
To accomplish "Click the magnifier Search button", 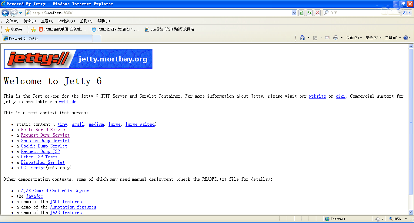I will pos(405,13).
